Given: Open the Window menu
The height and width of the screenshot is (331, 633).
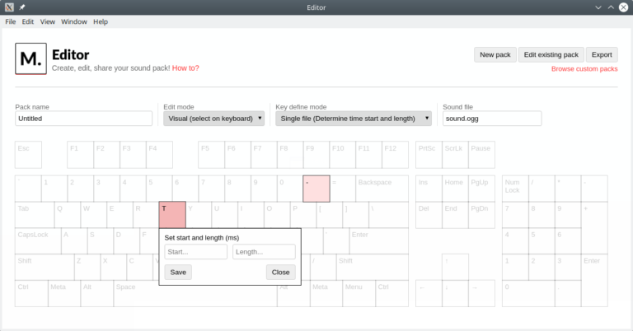Looking at the screenshot, I should coord(74,21).
